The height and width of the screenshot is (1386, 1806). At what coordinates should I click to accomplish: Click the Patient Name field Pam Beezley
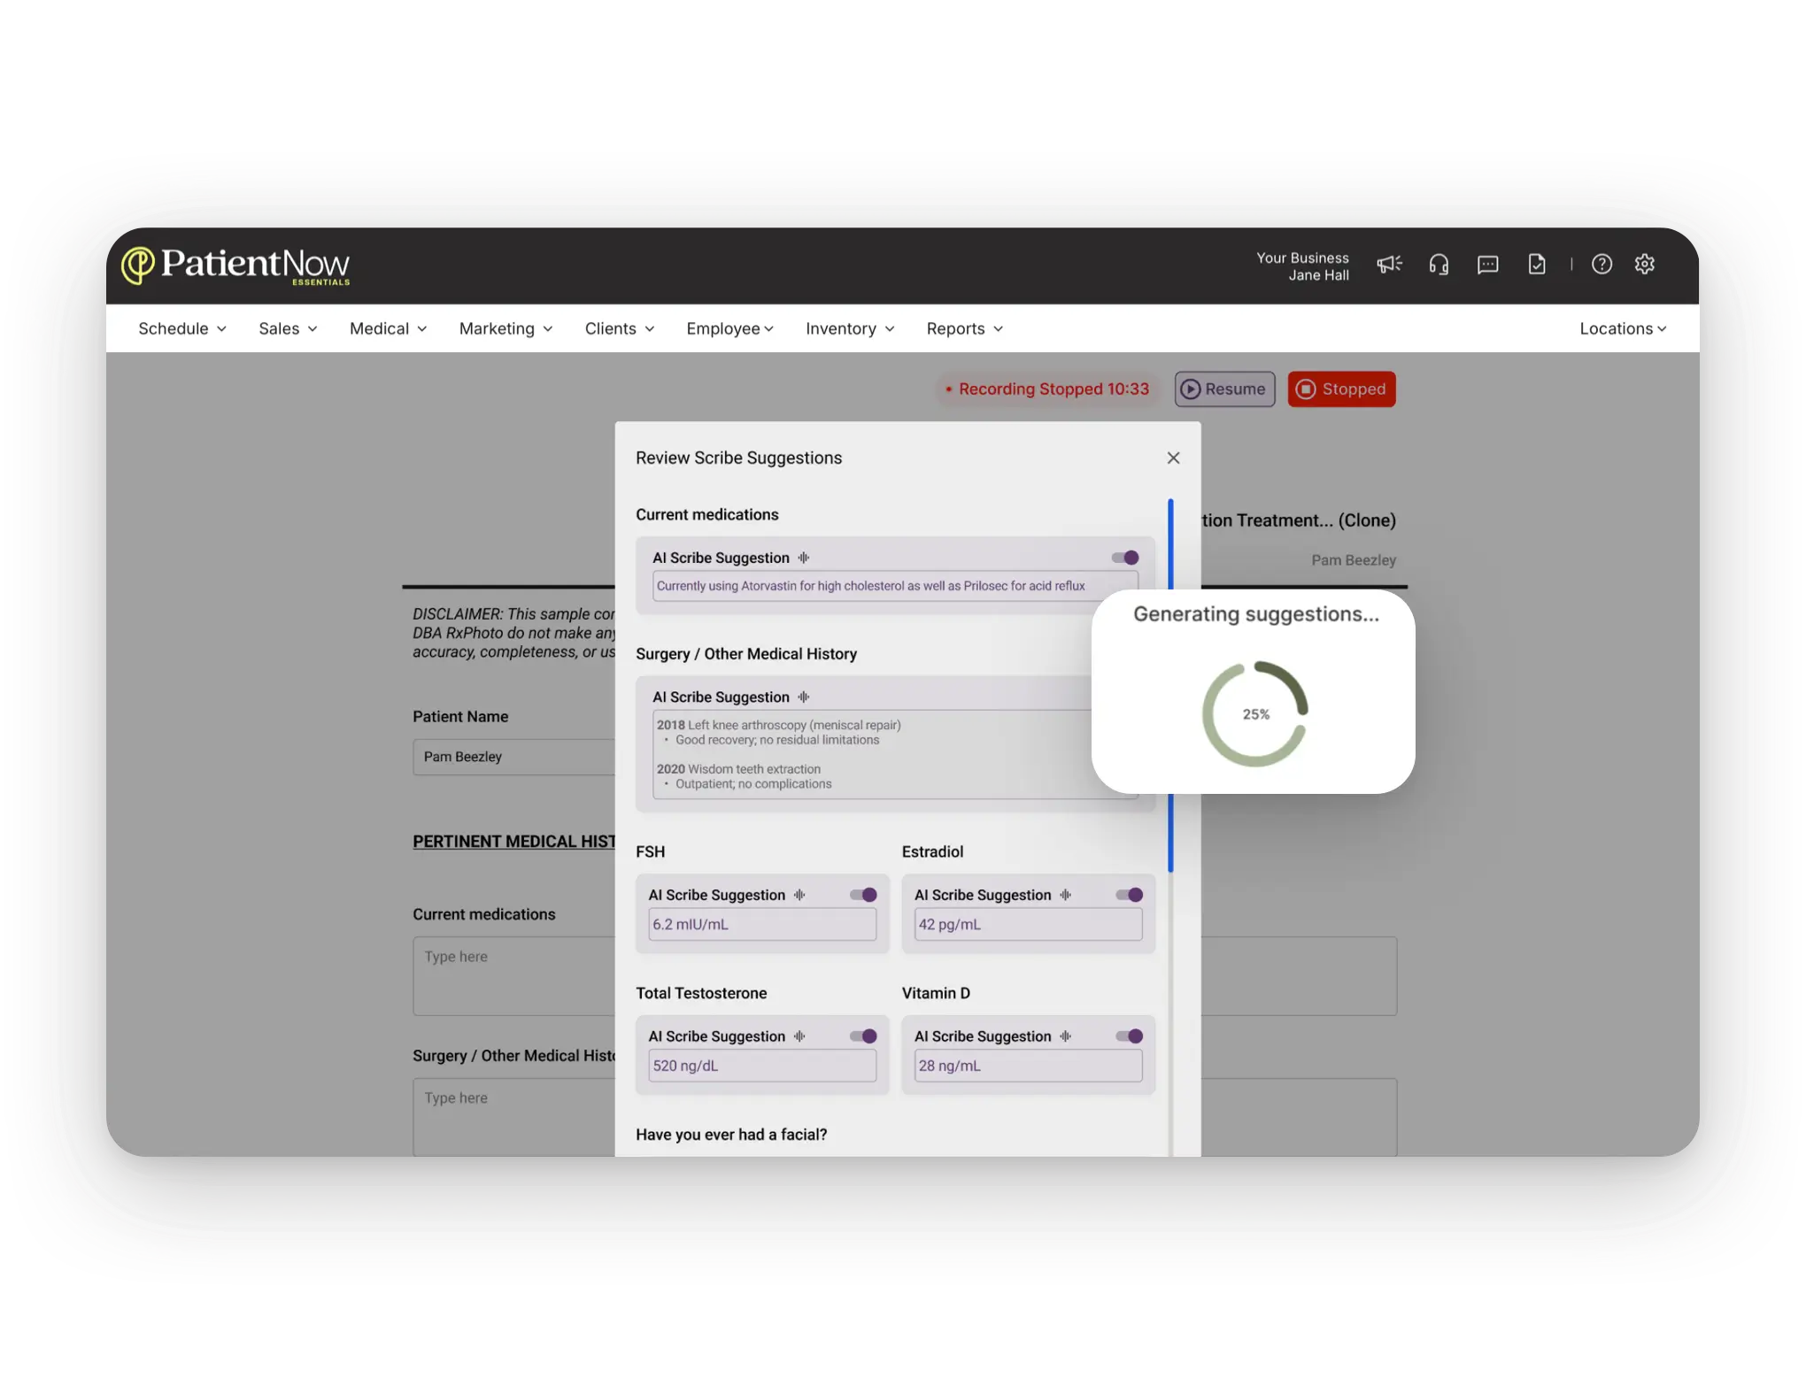coord(513,758)
